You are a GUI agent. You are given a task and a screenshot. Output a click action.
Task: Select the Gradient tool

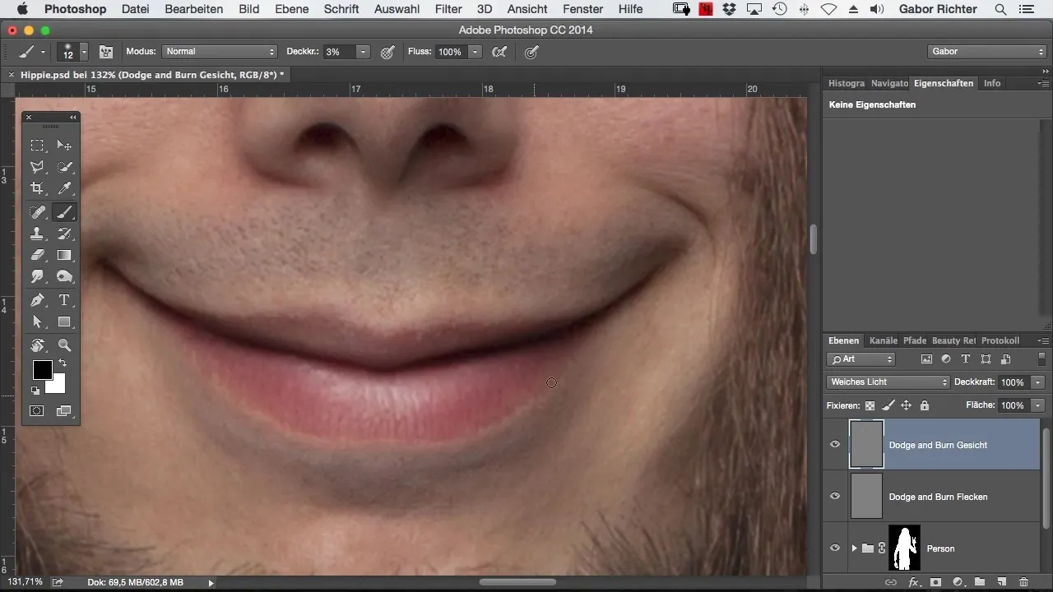pos(64,255)
